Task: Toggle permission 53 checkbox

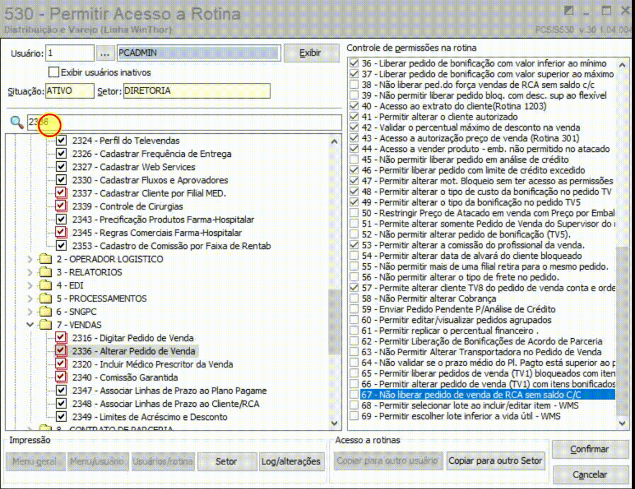Action: coord(354,245)
